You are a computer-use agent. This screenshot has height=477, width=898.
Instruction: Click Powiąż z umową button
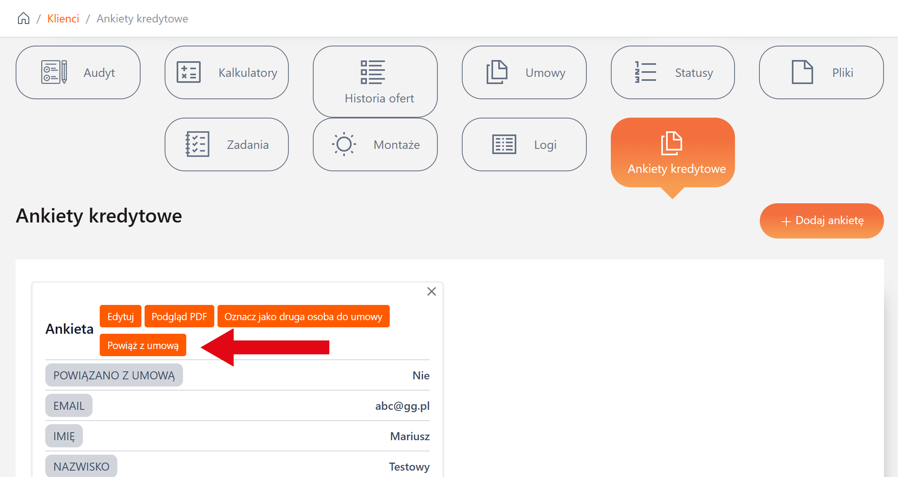tap(143, 345)
